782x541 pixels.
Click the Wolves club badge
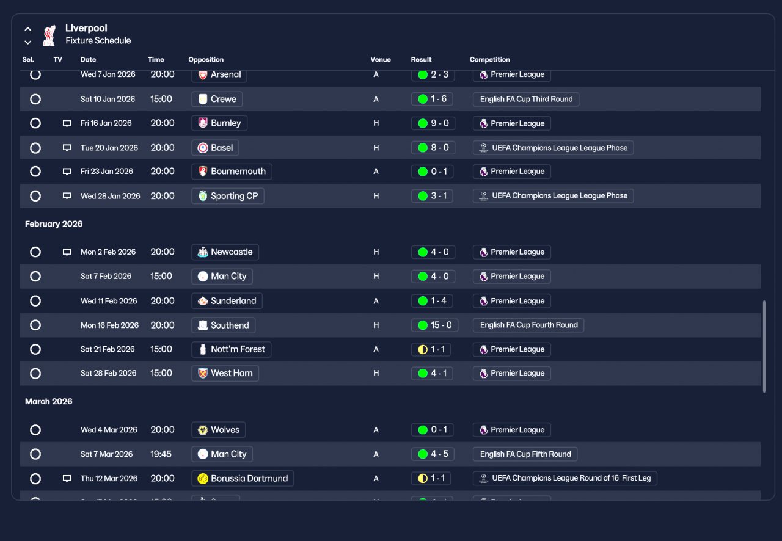tap(203, 430)
